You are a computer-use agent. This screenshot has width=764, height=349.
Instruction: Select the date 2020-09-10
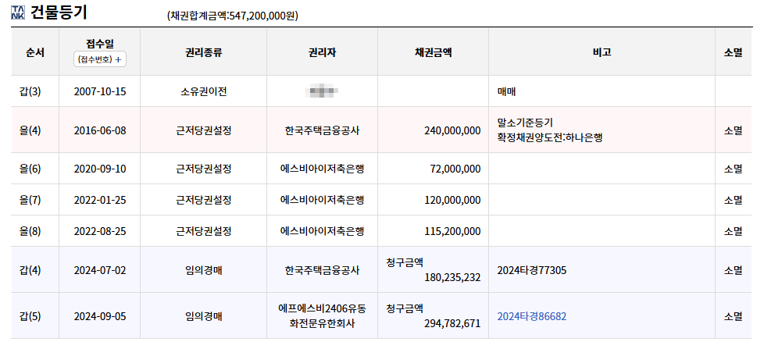(x=100, y=169)
